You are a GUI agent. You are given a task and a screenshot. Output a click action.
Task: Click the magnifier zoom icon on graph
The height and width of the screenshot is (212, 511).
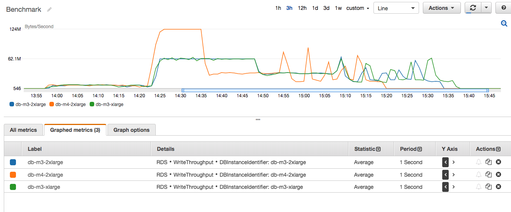(x=504, y=24)
